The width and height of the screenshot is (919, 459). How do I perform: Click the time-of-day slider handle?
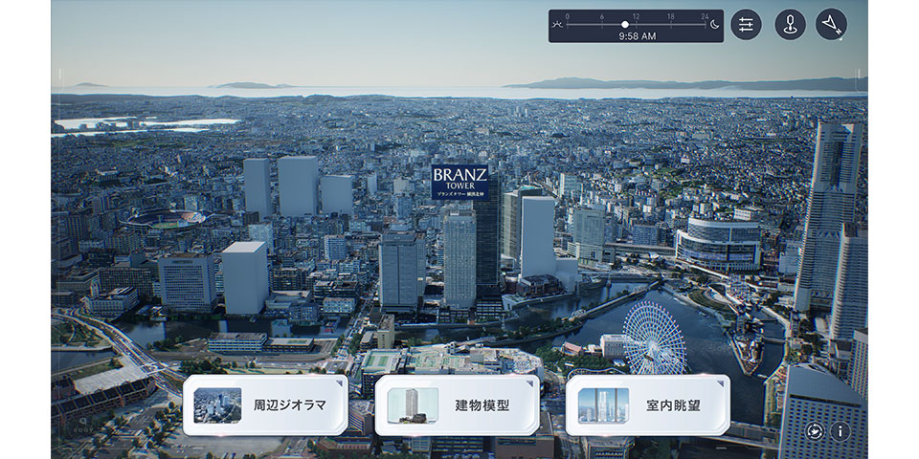pos(625,25)
